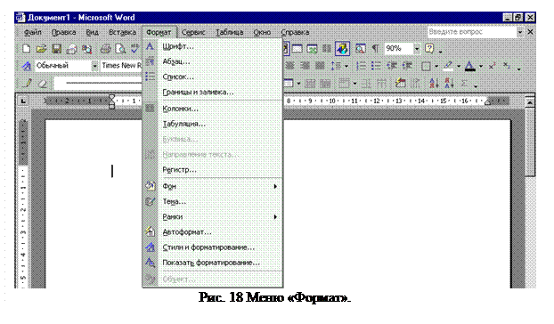Increase the paragraph indent

[x=407, y=66]
